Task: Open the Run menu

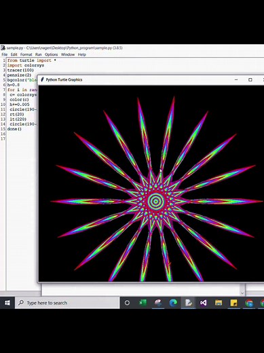Action: (x=39, y=54)
